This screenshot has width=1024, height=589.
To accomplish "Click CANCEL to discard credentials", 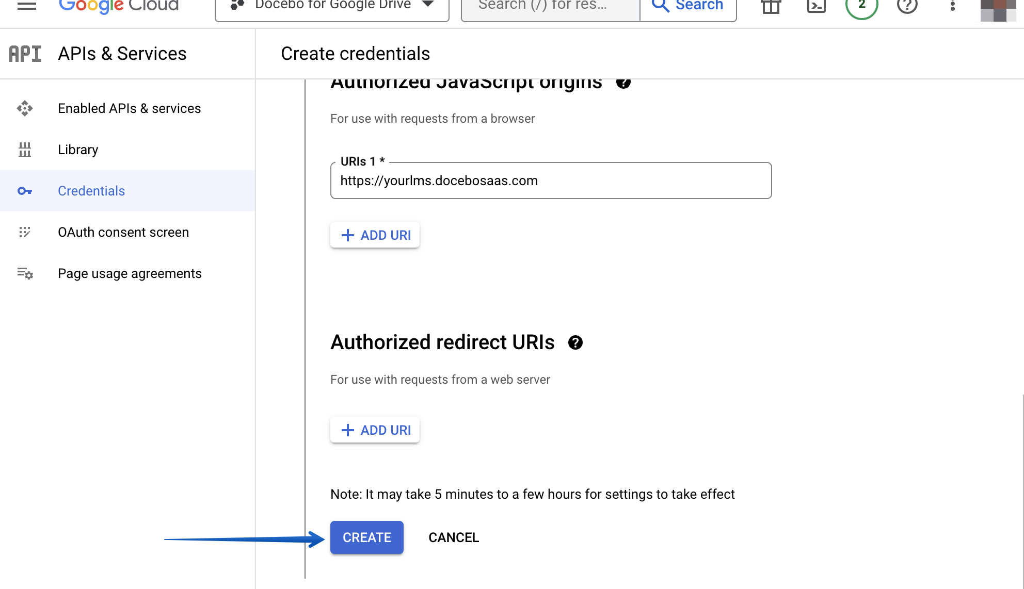I will click(x=453, y=537).
